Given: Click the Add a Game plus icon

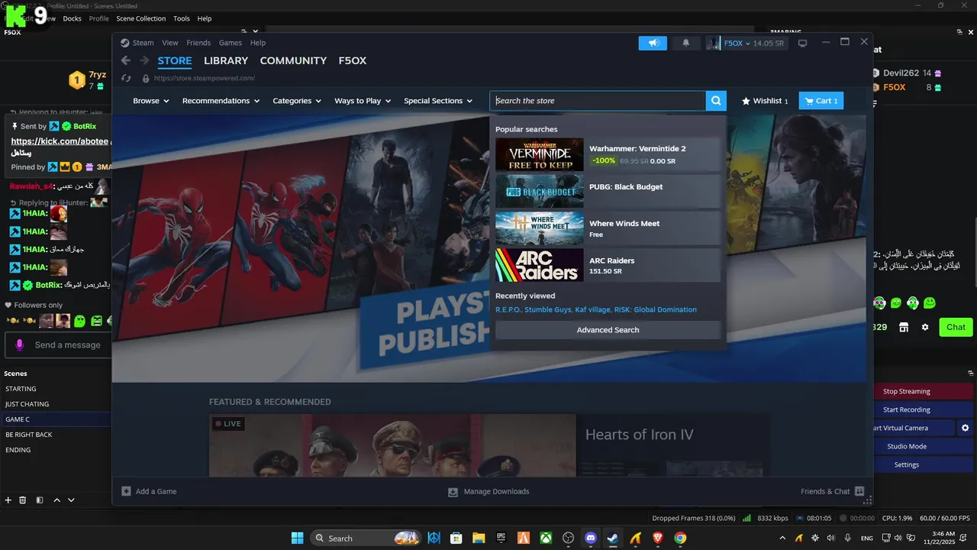Looking at the screenshot, I should coord(126,491).
